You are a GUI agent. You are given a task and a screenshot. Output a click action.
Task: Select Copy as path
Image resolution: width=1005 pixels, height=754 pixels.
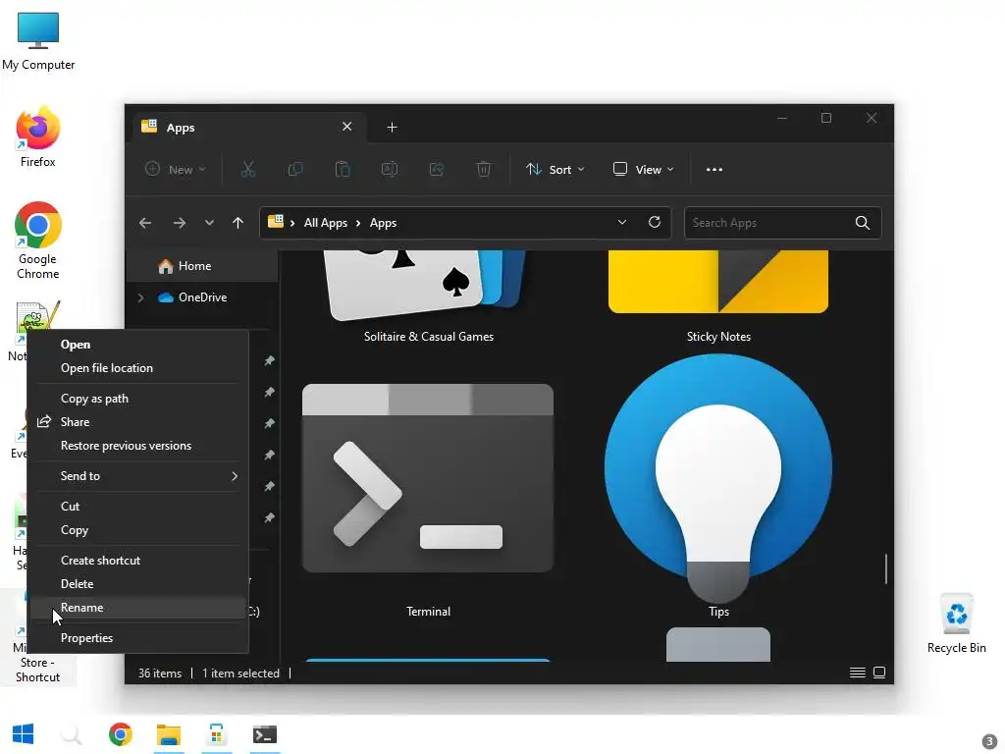(138, 399)
